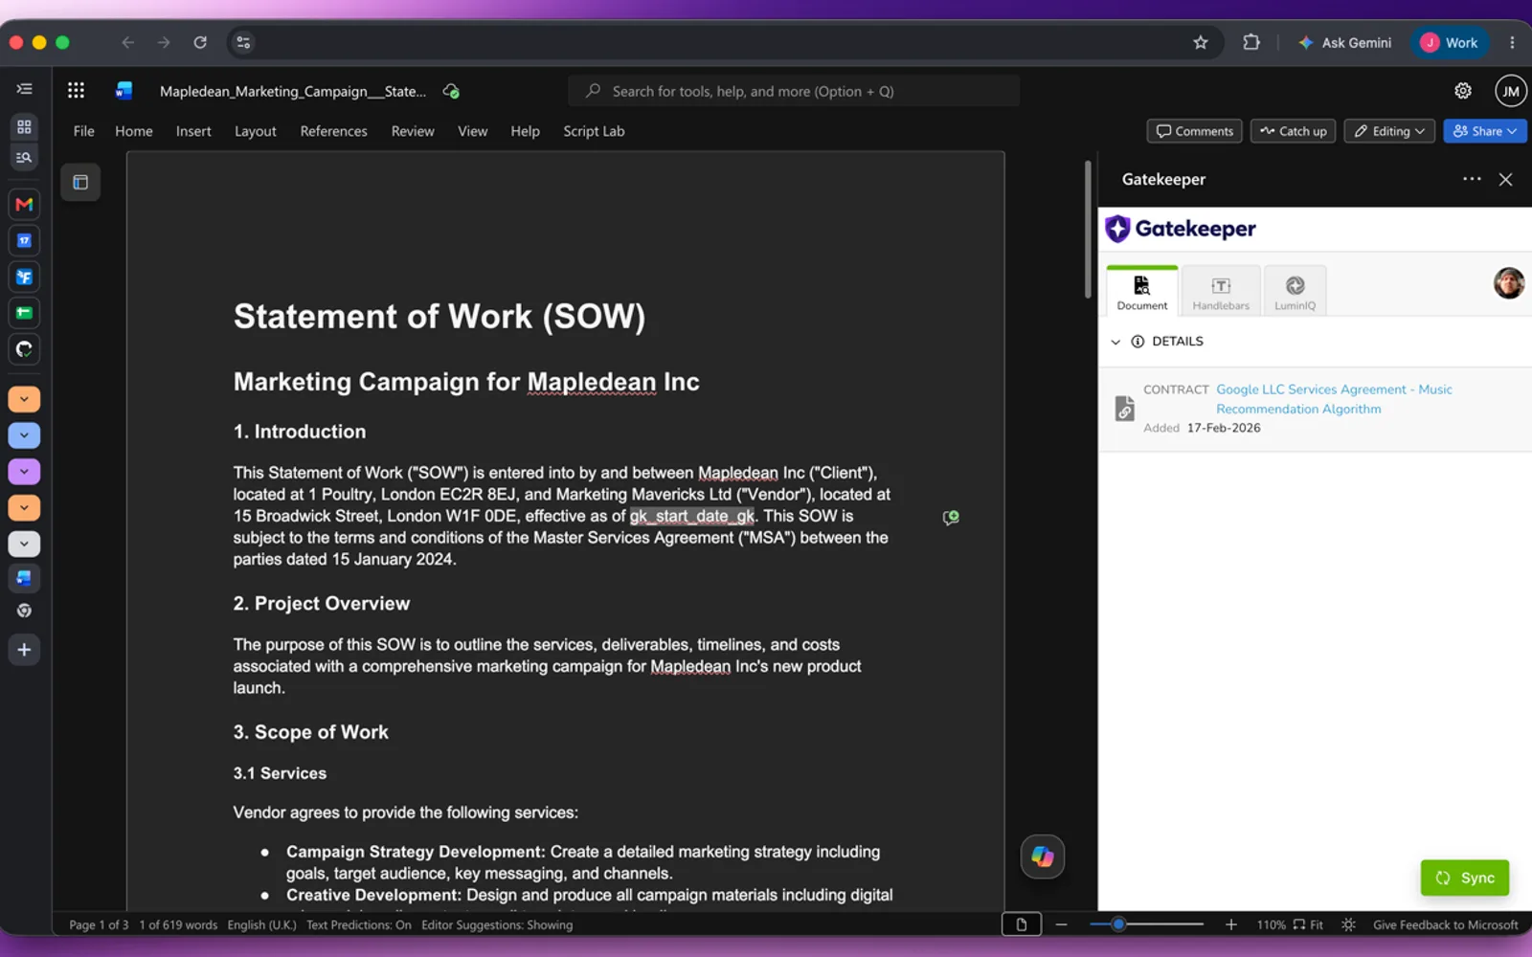
Task: Click the cloud saved status icon
Action: [451, 91]
